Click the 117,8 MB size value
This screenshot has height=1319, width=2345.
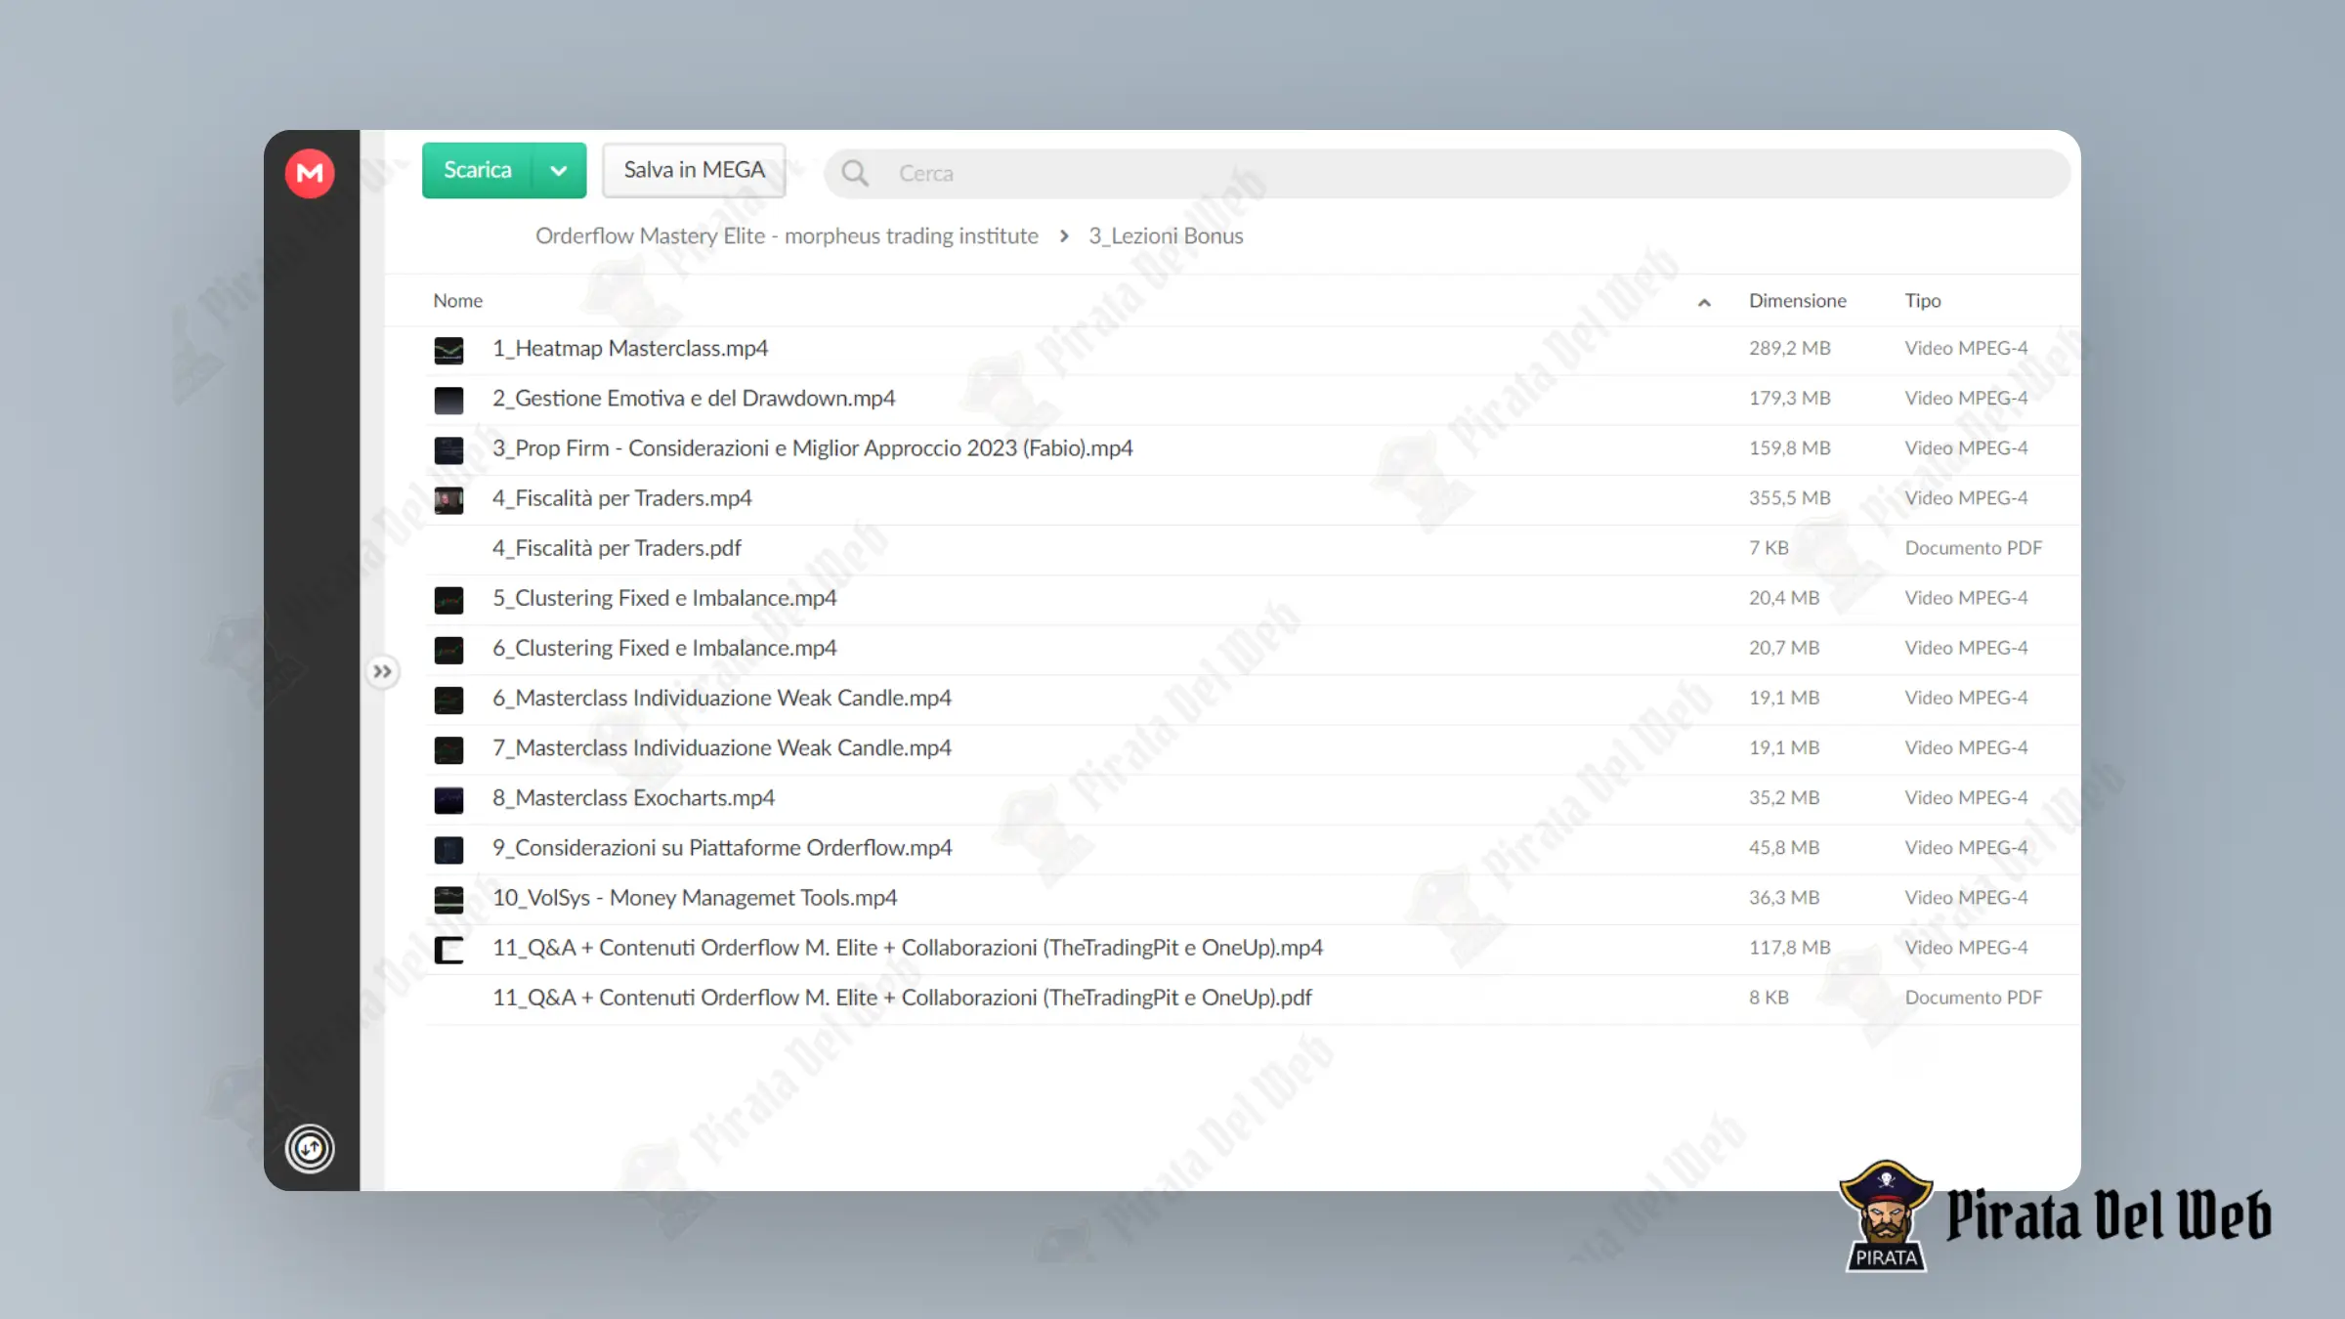click(x=1790, y=948)
